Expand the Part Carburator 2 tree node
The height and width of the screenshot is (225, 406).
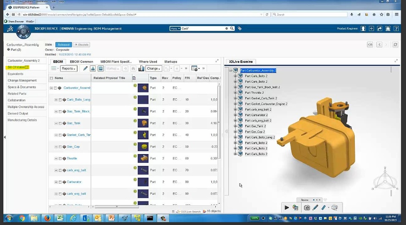pyautogui.click(x=236, y=115)
